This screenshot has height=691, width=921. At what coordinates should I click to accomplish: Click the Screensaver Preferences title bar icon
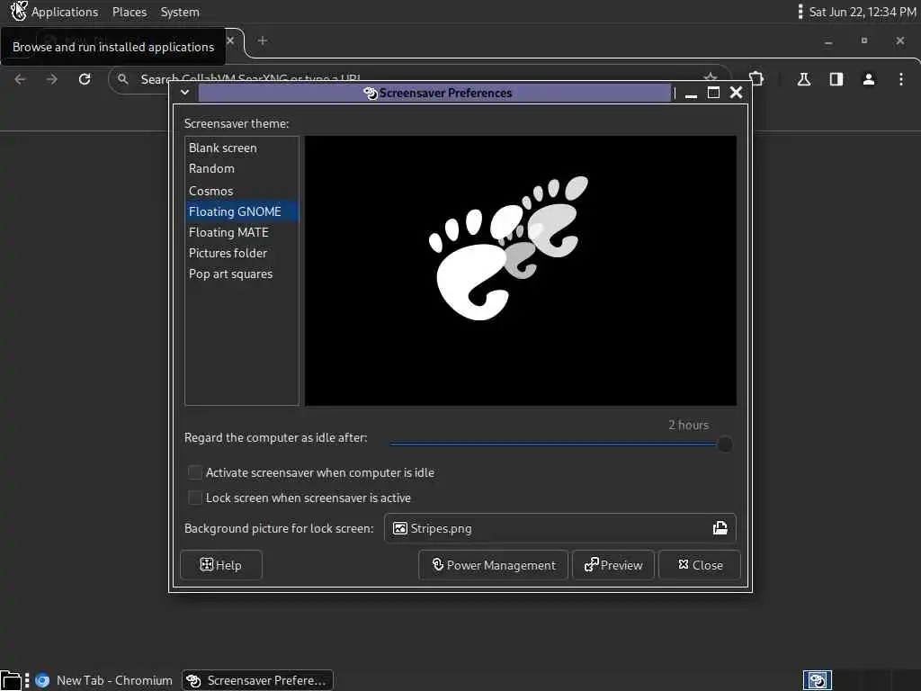371,93
